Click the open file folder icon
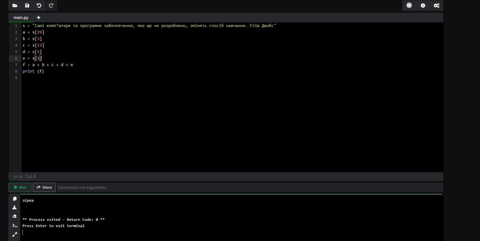This screenshot has width=480, height=241. (x=15, y=6)
